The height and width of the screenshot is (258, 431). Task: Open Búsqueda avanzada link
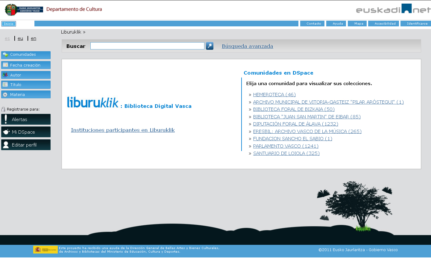248,46
